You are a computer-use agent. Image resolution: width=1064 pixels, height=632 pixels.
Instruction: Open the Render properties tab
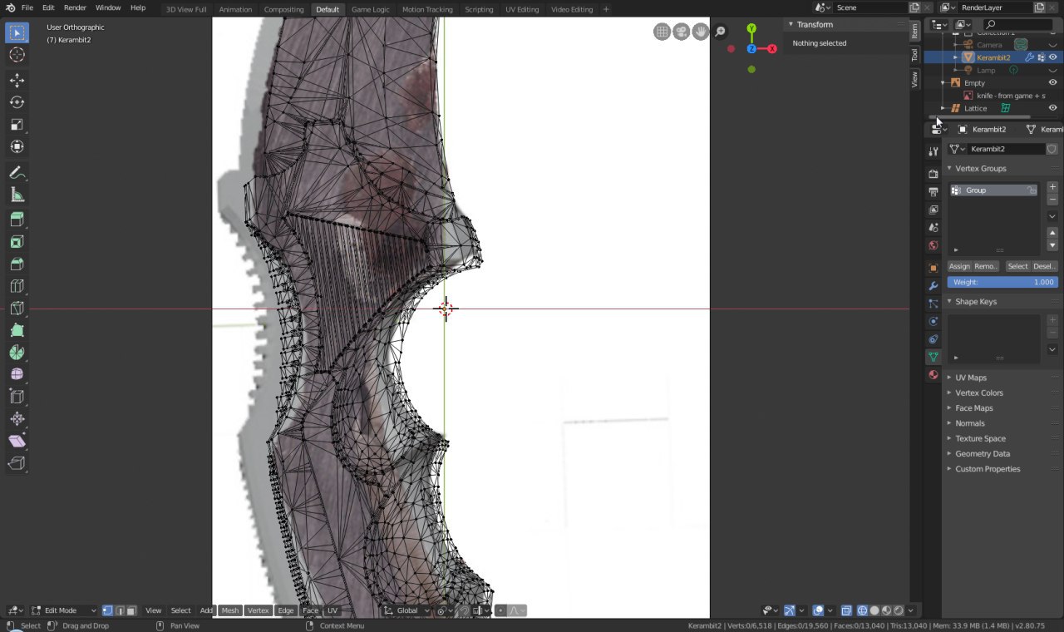pos(933,173)
